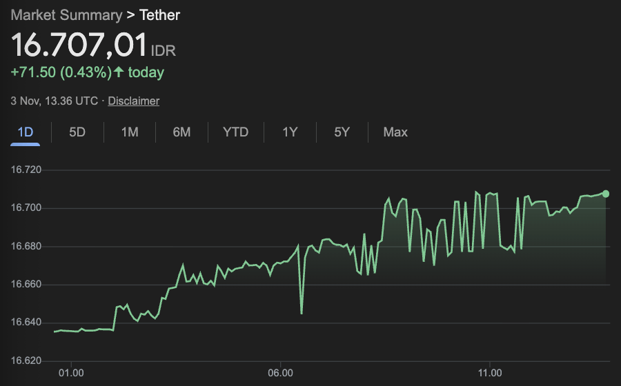Click the green up arrow icon
Image resolution: width=621 pixels, height=386 pixels.
pos(119,72)
